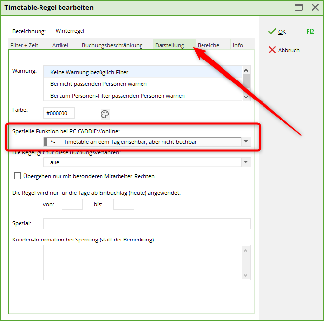324x321 pixels.
Task: Click the von days input field
Action: click(x=72, y=204)
